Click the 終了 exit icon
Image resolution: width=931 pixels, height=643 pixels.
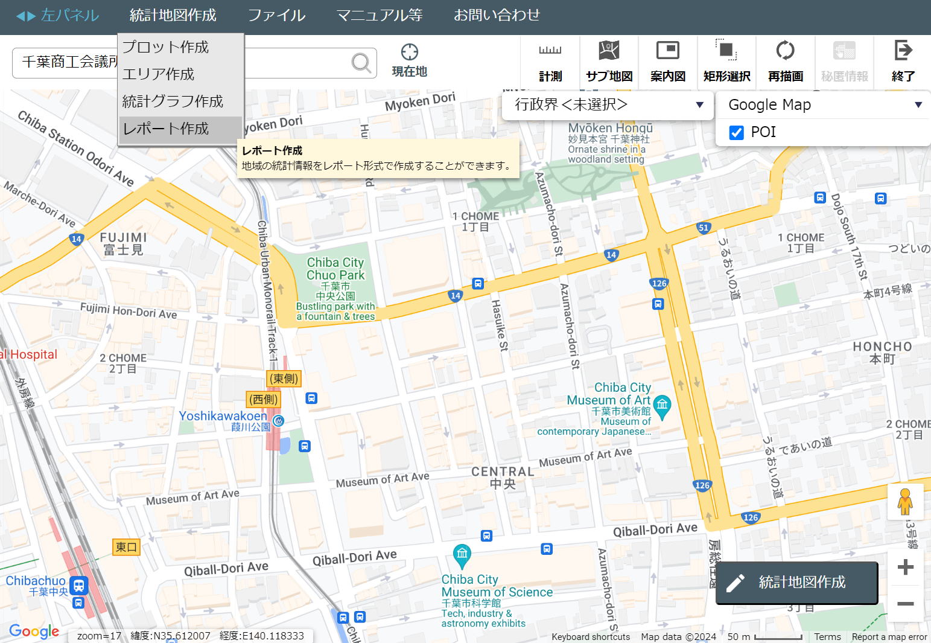[x=903, y=50]
